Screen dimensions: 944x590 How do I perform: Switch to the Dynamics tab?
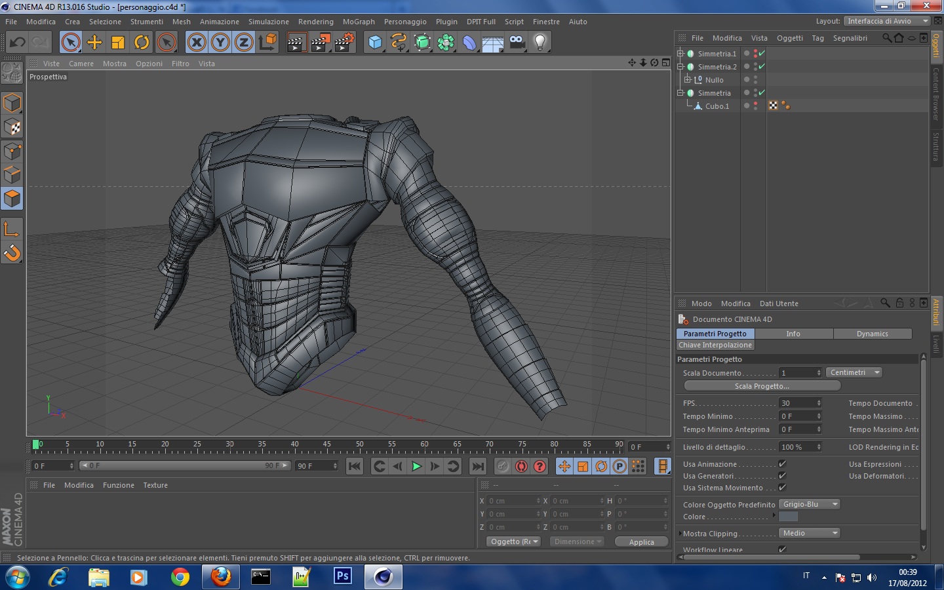coord(872,334)
